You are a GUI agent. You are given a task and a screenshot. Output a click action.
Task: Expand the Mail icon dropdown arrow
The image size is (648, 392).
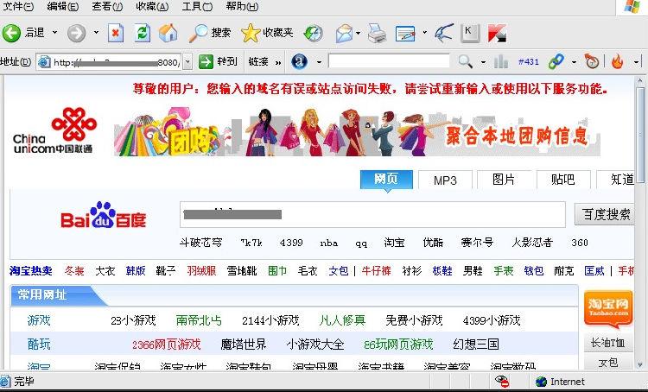point(359,34)
